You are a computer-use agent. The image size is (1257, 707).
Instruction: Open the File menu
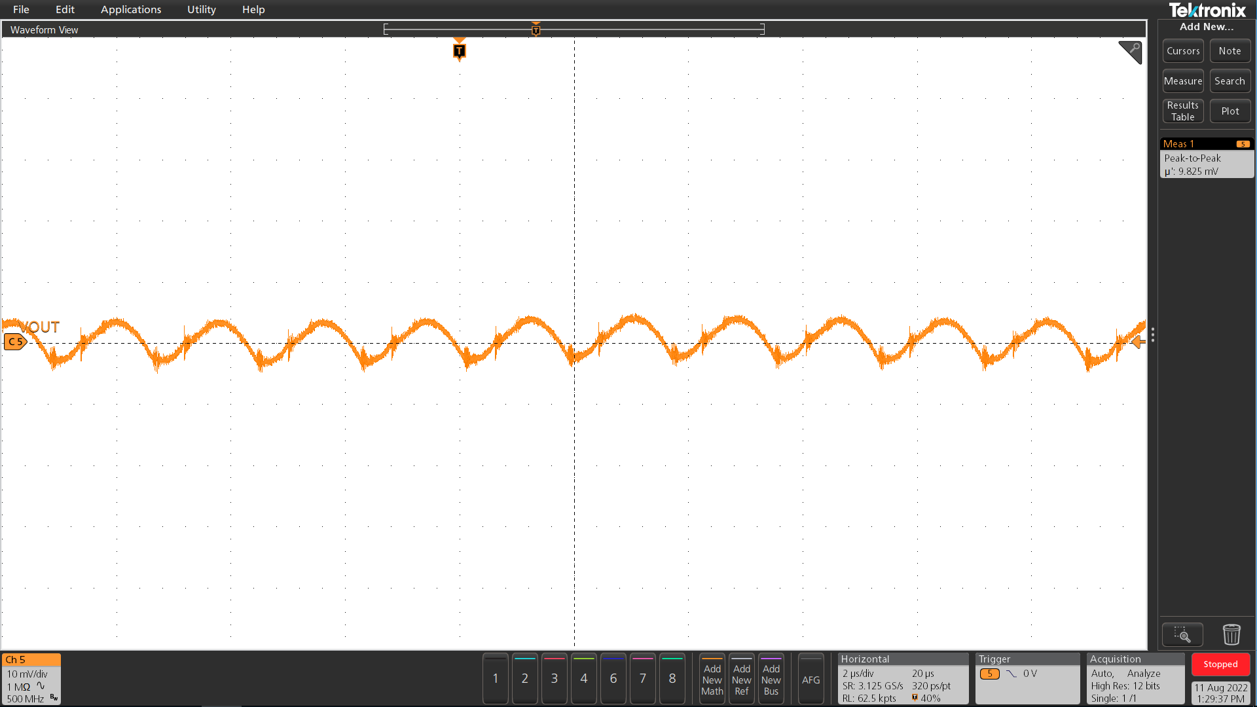pyautogui.click(x=21, y=10)
